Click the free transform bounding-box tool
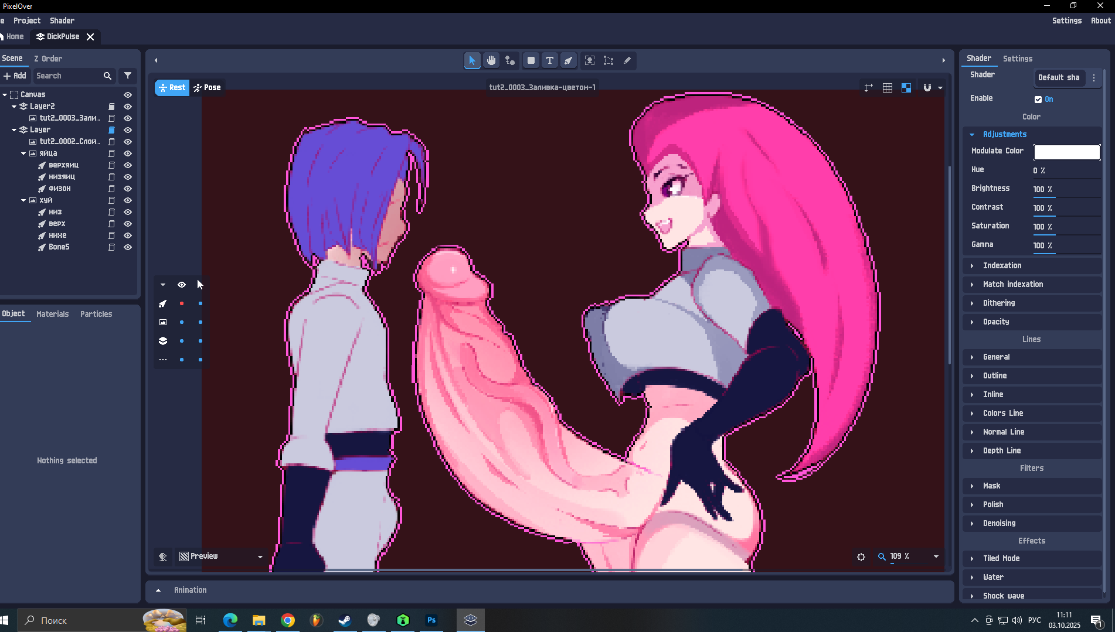 (x=609, y=60)
